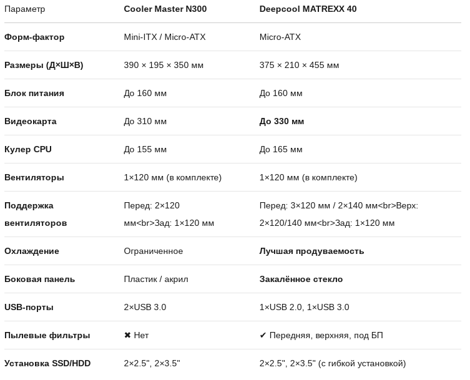Click the 2×USB 3.0 cell
Viewport: 470px width, 380px height.
click(145, 307)
